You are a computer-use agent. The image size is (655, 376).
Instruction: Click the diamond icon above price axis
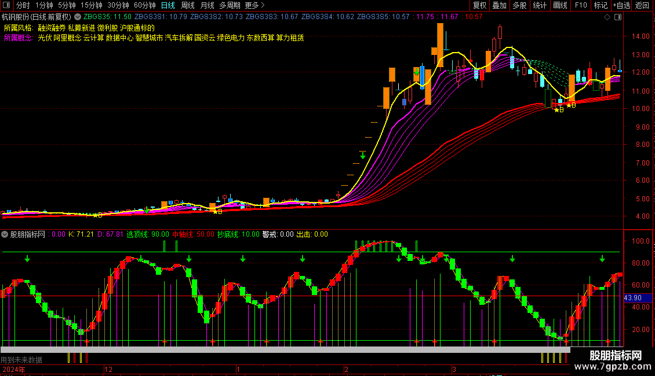tap(607, 17)
